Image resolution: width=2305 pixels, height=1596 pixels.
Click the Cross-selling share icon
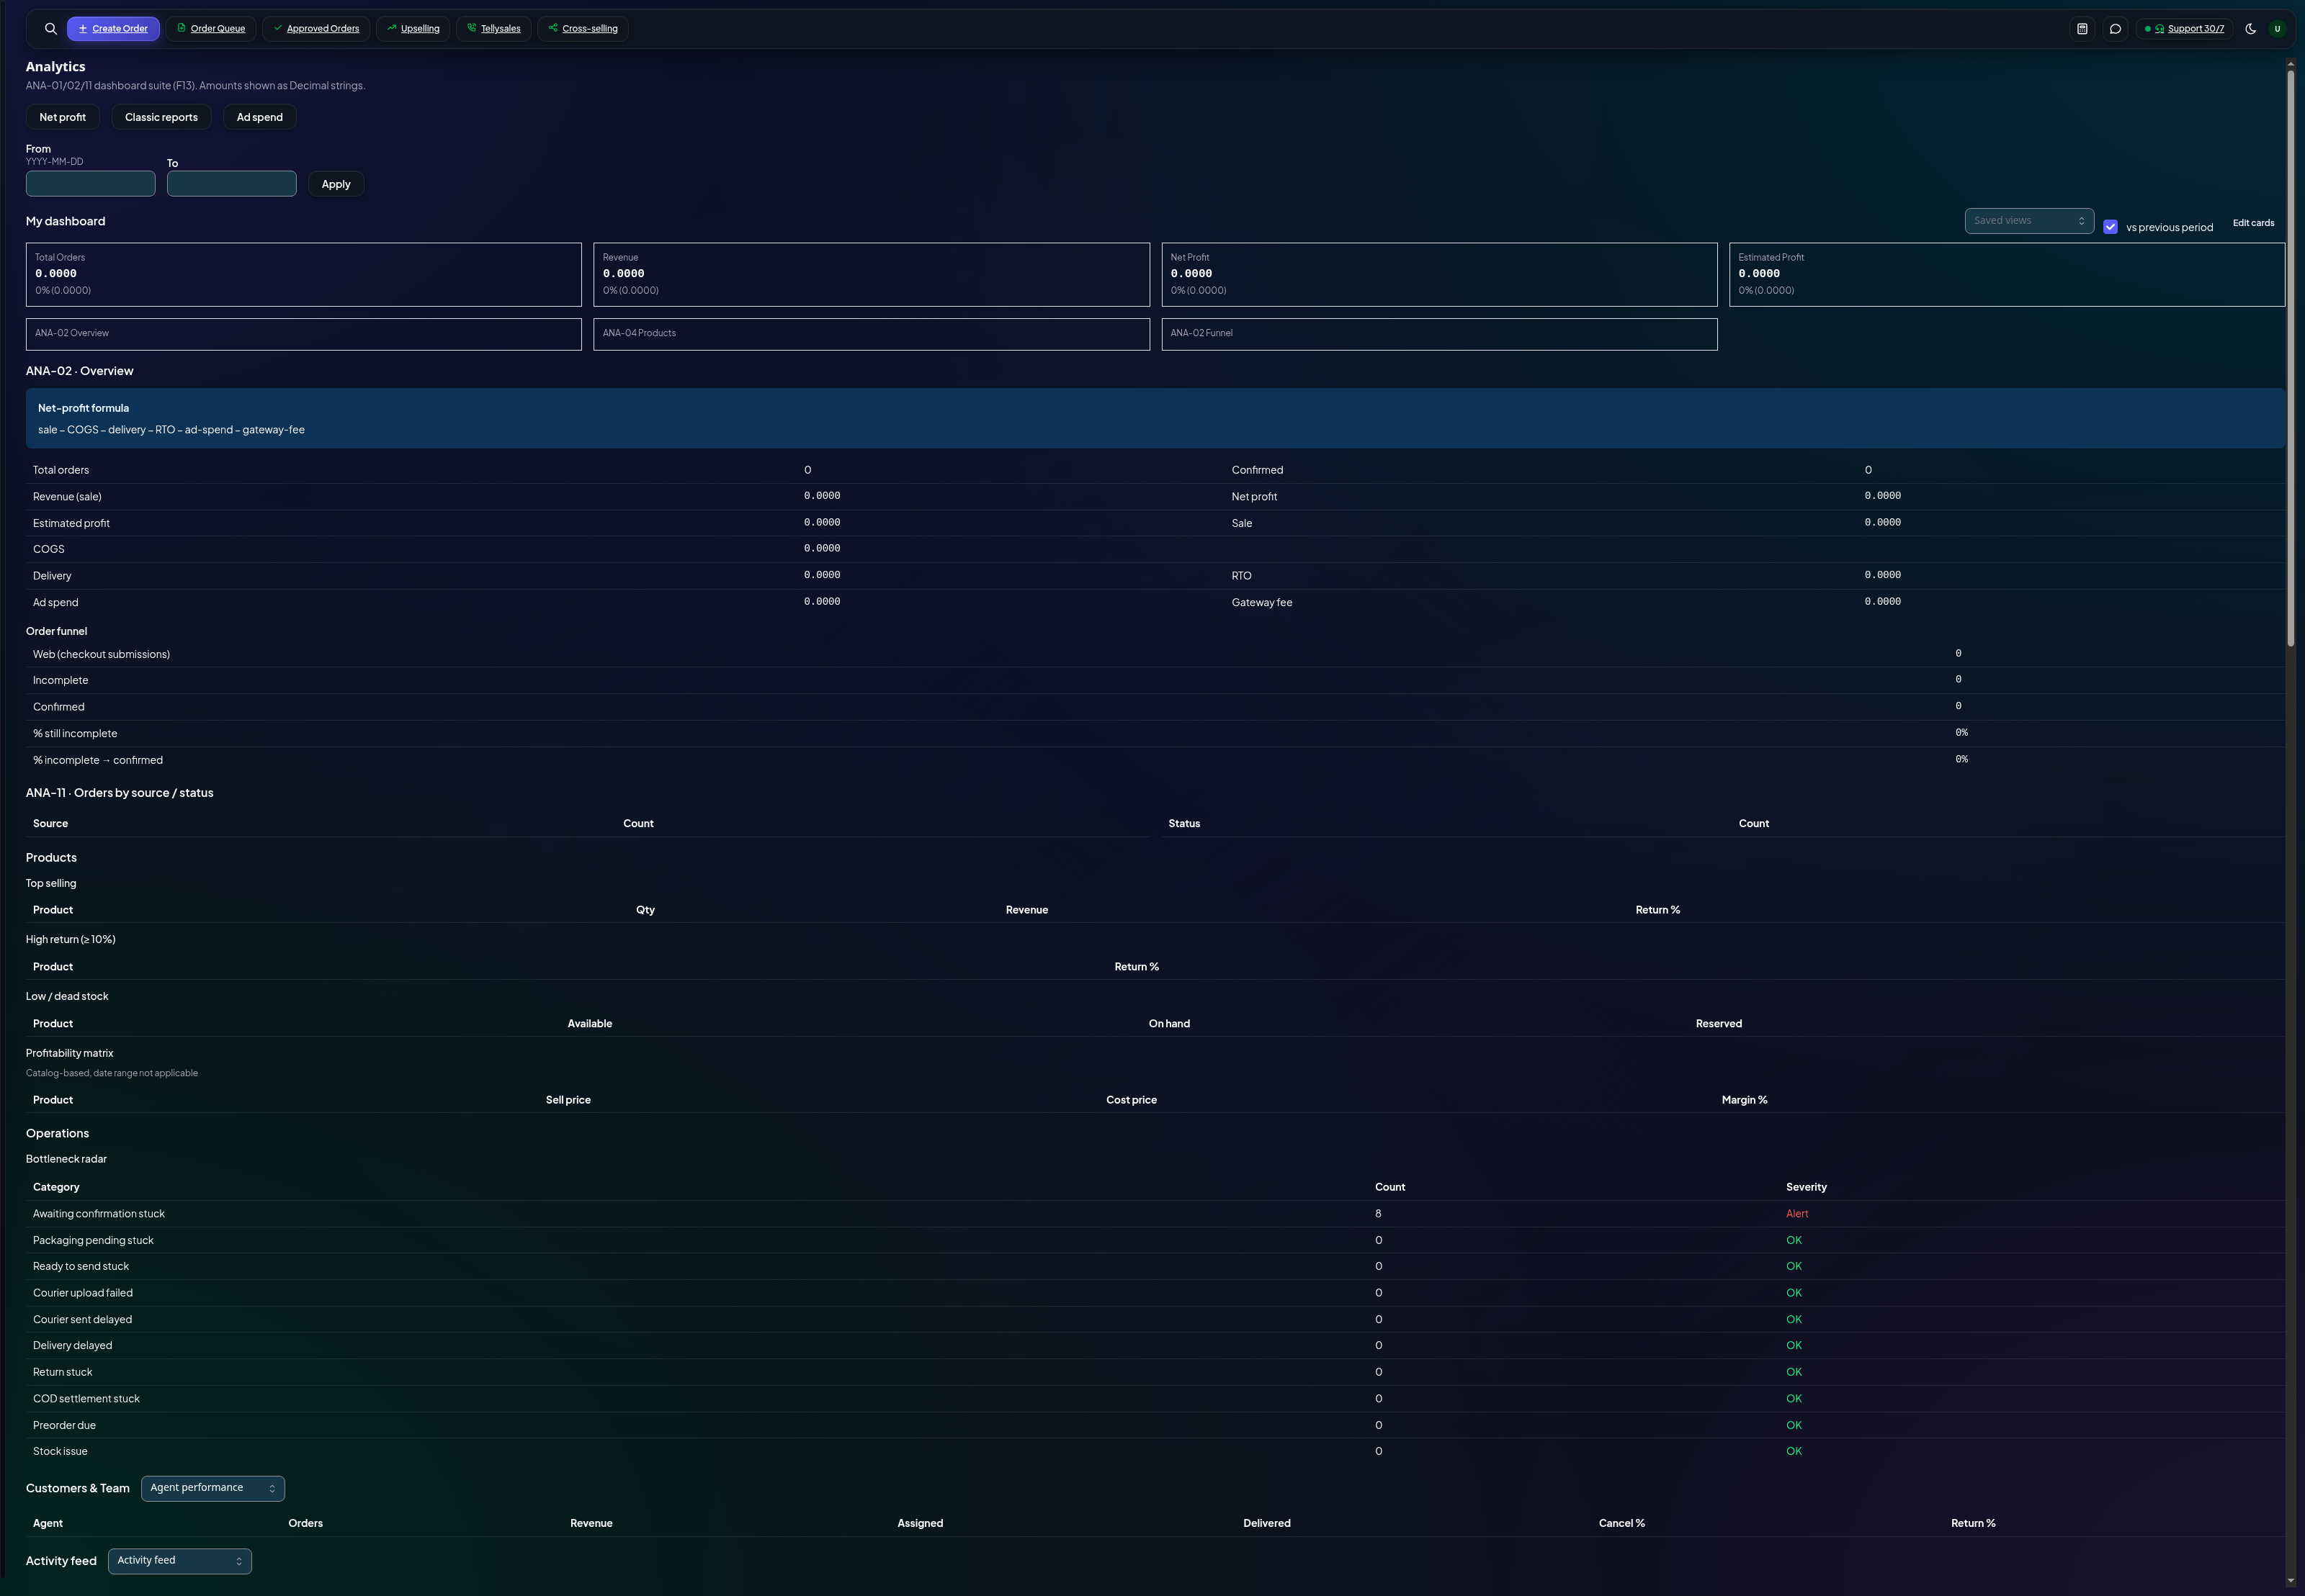coord(552,28)
